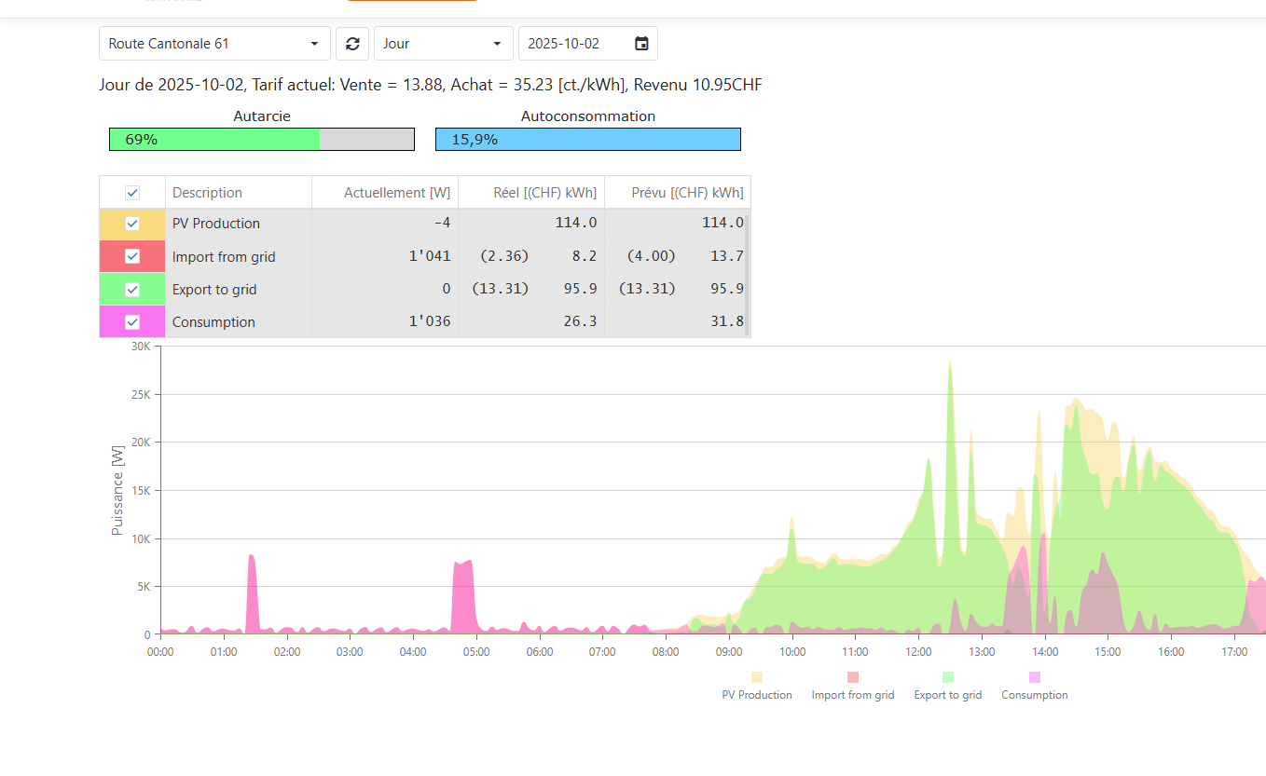Click PV Production legend swatch
Screen dimensions: 1266x776
(756, 677)
